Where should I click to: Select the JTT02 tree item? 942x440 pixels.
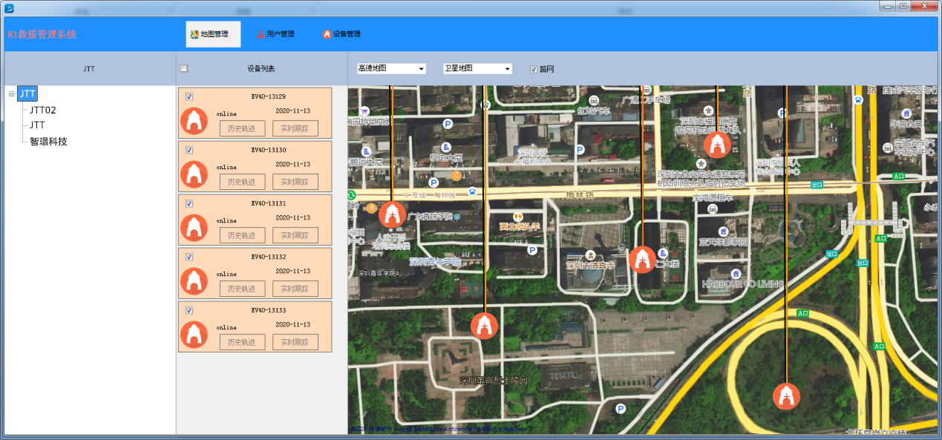[x=43, y=110]
